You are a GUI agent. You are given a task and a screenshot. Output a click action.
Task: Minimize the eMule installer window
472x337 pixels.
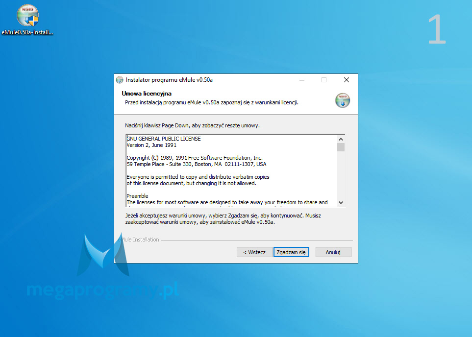click(302, 80)
